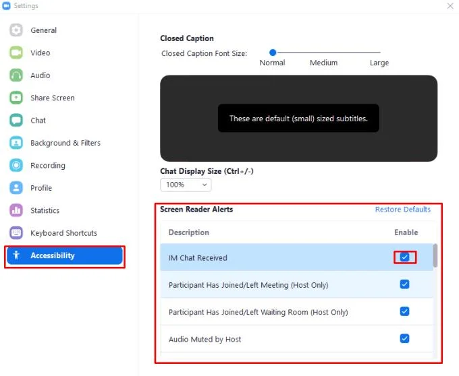Disable Audio Muted by Host alert
This screenshot has width=459, height=376.
pos(404,338)
